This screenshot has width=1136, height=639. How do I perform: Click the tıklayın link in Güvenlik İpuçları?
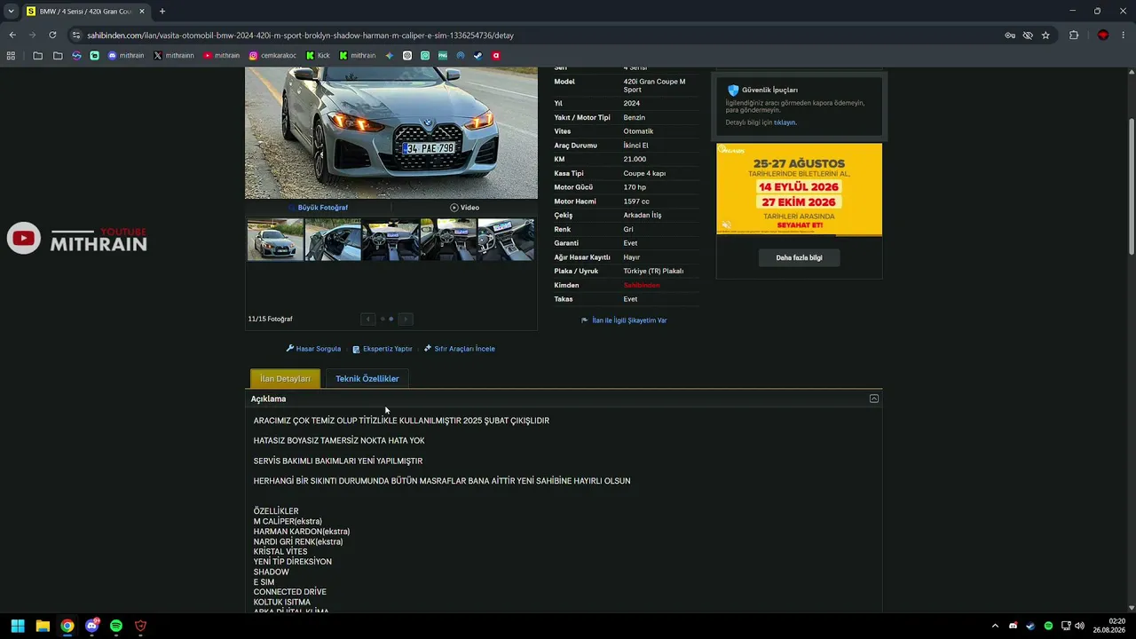[x=785, y=122]
